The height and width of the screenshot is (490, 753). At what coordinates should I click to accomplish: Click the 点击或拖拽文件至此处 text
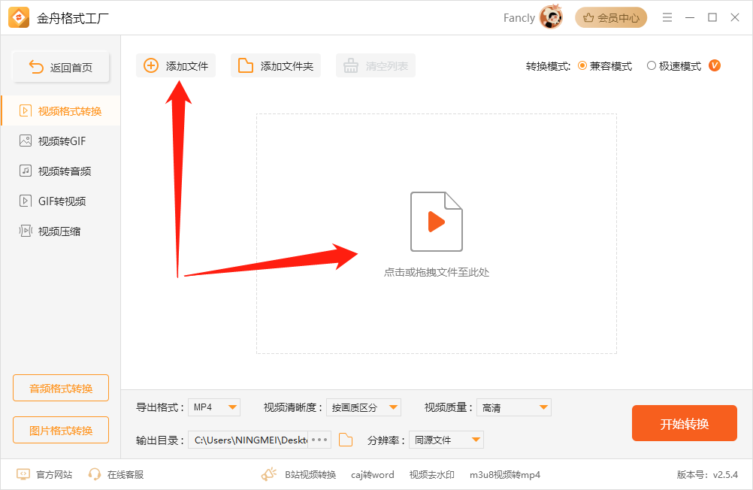(436, 272)
